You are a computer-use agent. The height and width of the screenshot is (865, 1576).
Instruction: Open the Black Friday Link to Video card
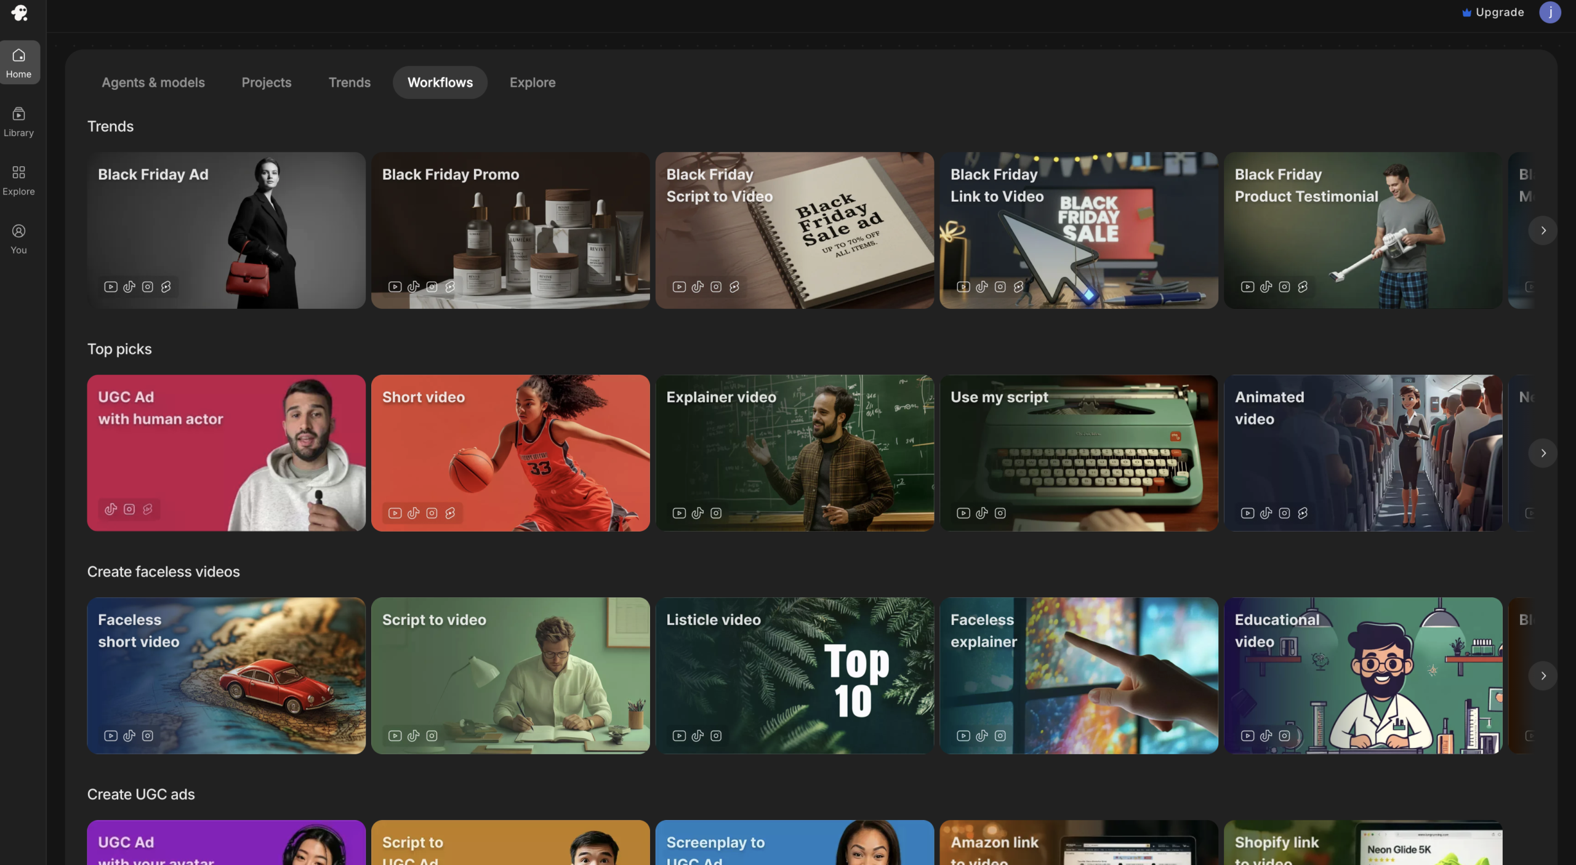(x=1079, y=231)
